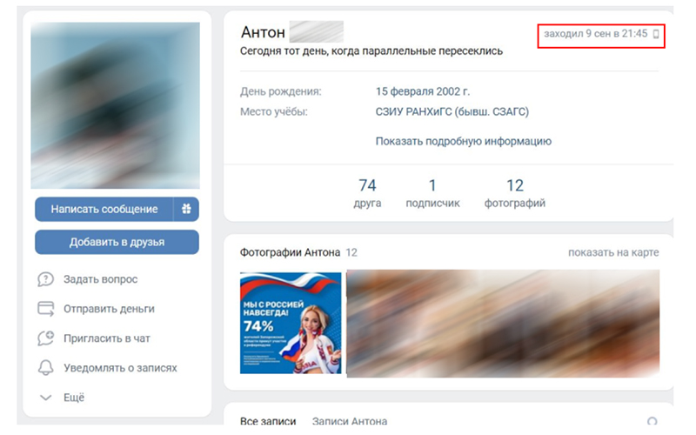Screen dimensions: 696x435
Task: Click the gift icon next to message button
Action: point(186,209)
